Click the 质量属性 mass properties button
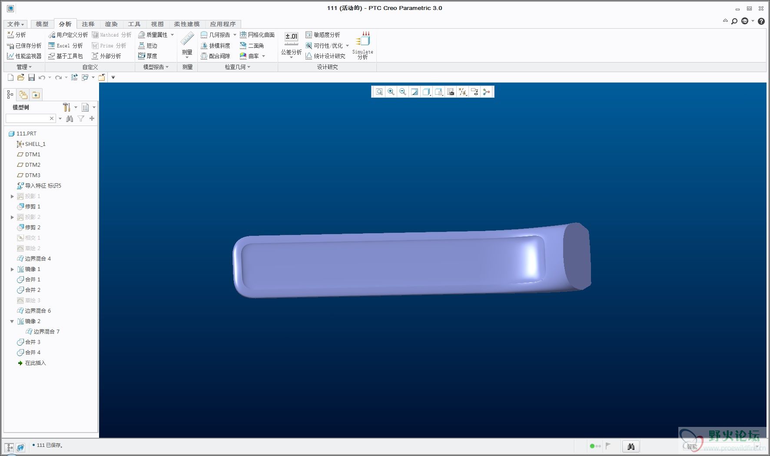This screenshot has width=770, height=456. click(153, 35)
